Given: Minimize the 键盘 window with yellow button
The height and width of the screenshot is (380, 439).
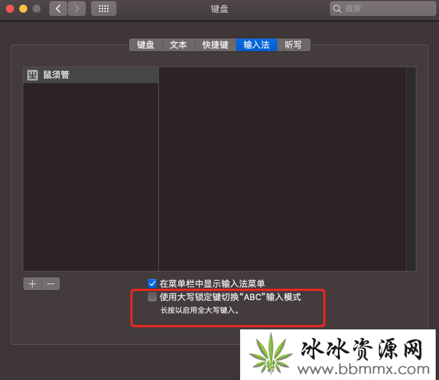Looking at the screenshot, I should point(23,9).
